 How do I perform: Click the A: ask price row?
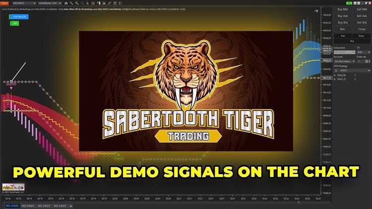[345, 75]
